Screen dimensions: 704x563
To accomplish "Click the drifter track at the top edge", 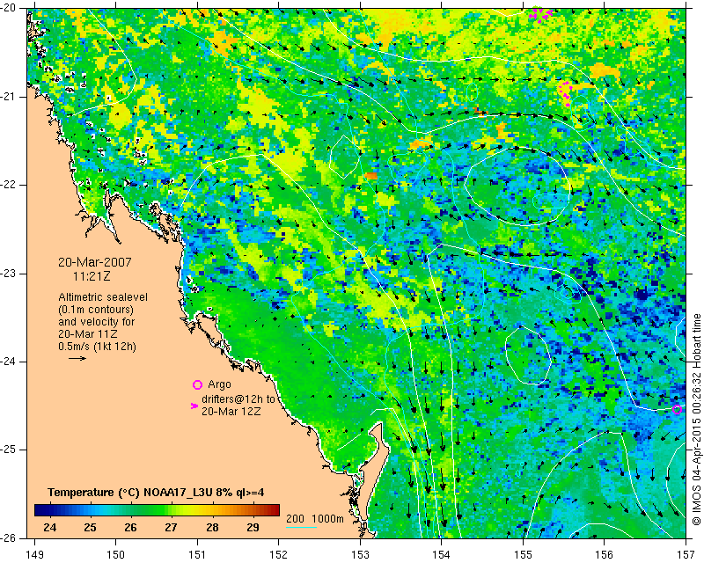I will tap(540, 13).
